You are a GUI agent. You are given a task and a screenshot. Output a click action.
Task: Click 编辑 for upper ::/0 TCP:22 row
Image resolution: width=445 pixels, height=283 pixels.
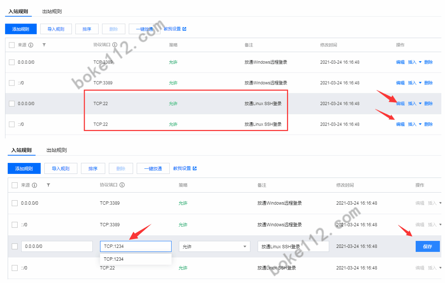[400, 124]
